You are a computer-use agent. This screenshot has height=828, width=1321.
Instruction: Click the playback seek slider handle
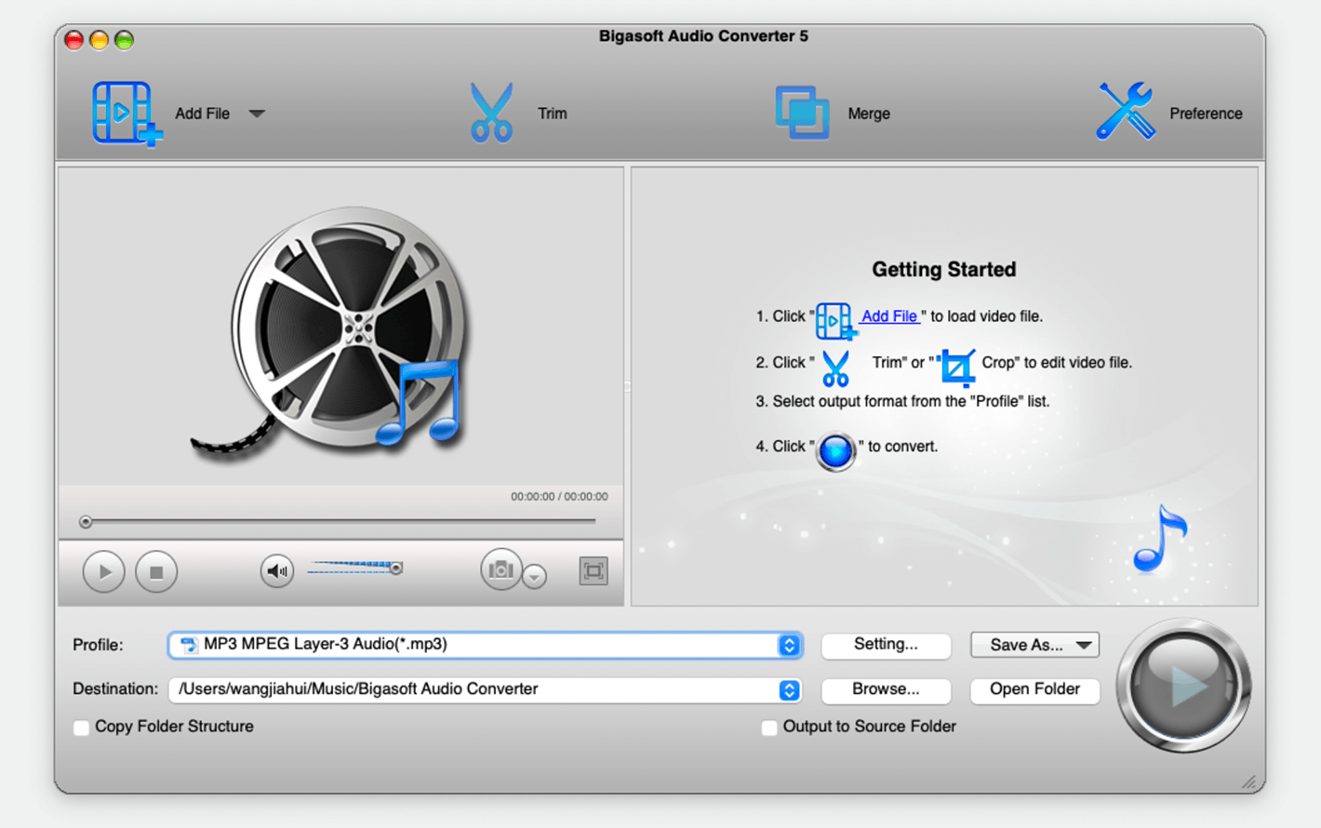pos(86,522)
